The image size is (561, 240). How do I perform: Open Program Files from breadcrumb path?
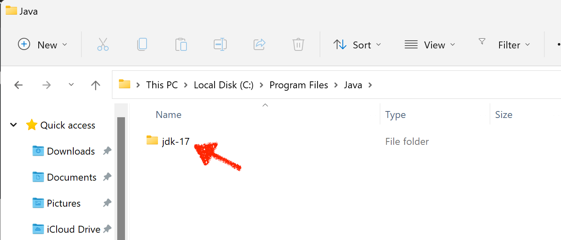click(298, 85)
